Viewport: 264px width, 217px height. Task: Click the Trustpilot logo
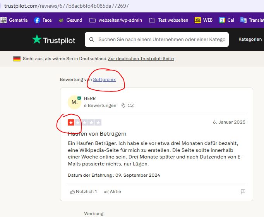click(54, 40)
